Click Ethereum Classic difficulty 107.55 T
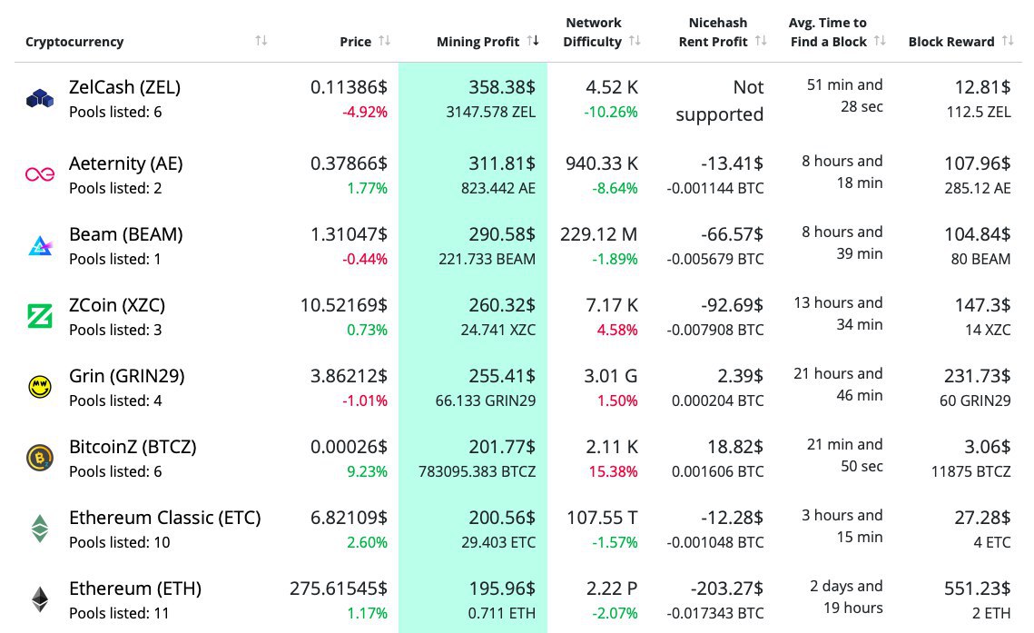Viewport: 1034px width, 633px height. pos(602,518)
